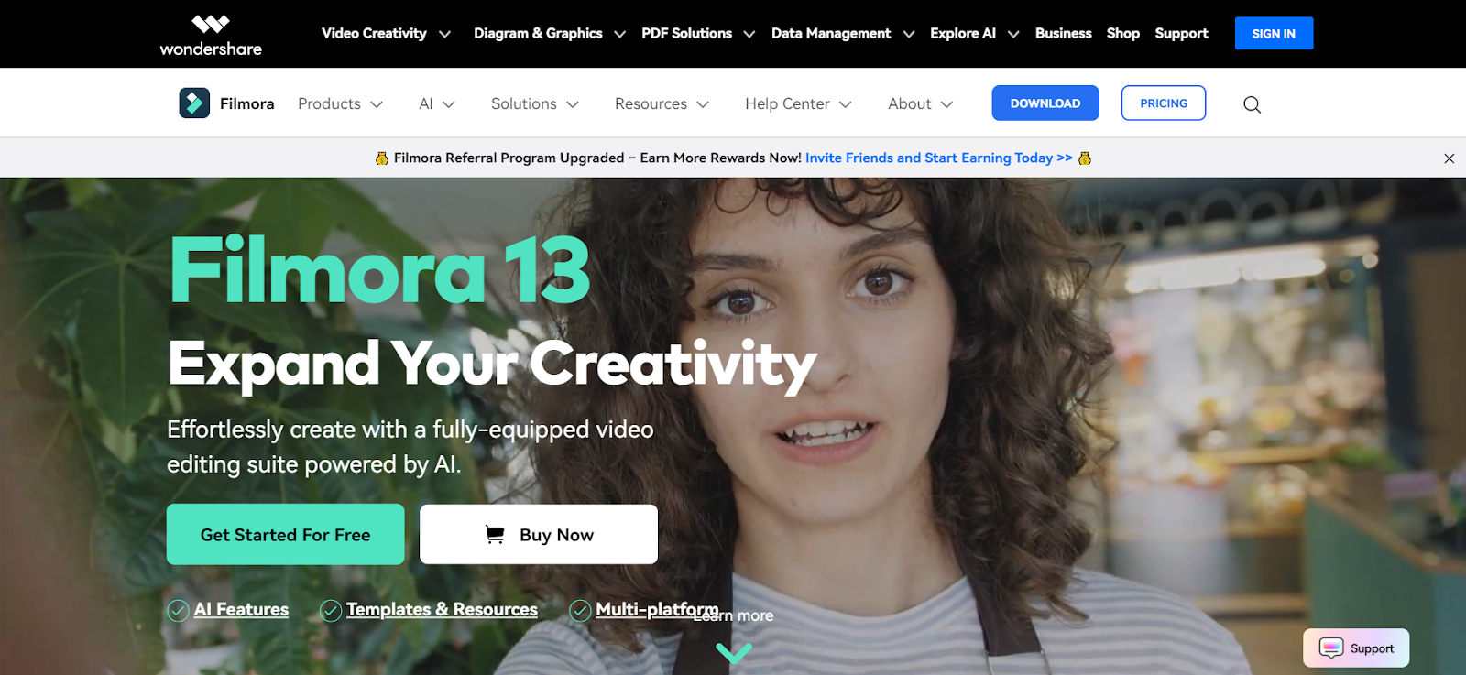Image resolution: width=1466 pixels, height=675 pixels.
Task: Expand the Diagram & Graphics chevron
Action: point(620,34)
